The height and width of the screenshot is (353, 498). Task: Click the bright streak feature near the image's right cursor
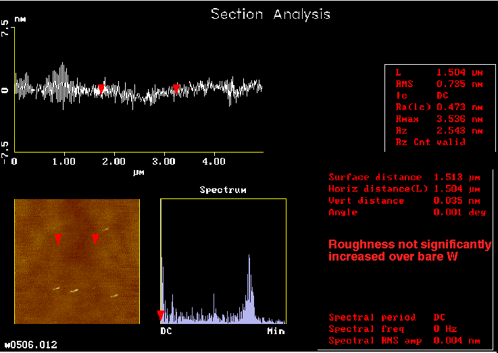(x=105, y=229)
